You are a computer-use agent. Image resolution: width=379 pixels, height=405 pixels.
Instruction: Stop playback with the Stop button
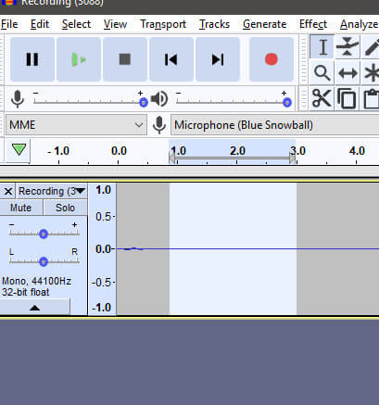125,59
